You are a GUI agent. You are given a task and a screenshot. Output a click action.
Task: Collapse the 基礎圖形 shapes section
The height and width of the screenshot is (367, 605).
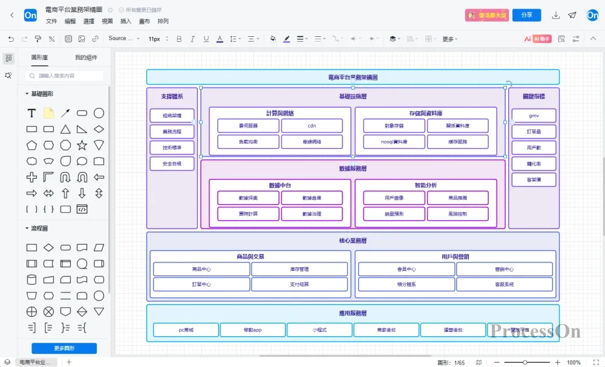[x=27, y=94]
